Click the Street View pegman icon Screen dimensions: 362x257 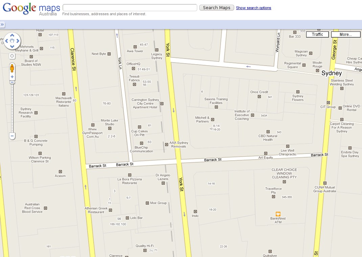tap(12, 68)
